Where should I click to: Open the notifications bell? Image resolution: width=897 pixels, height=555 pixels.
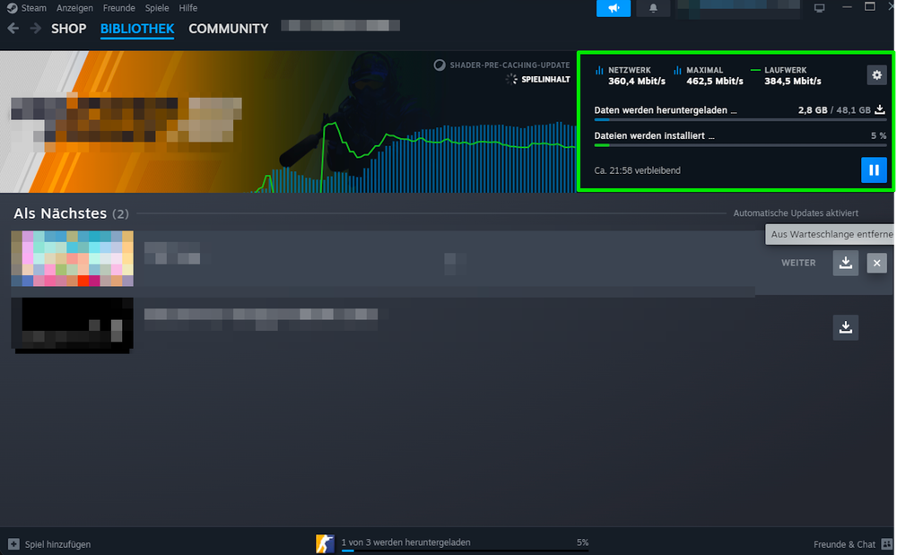point(653,8)
